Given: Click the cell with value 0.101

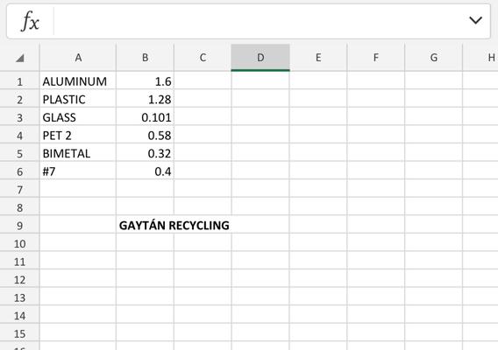Looking at the screenshot, I should tap(146, 117).
